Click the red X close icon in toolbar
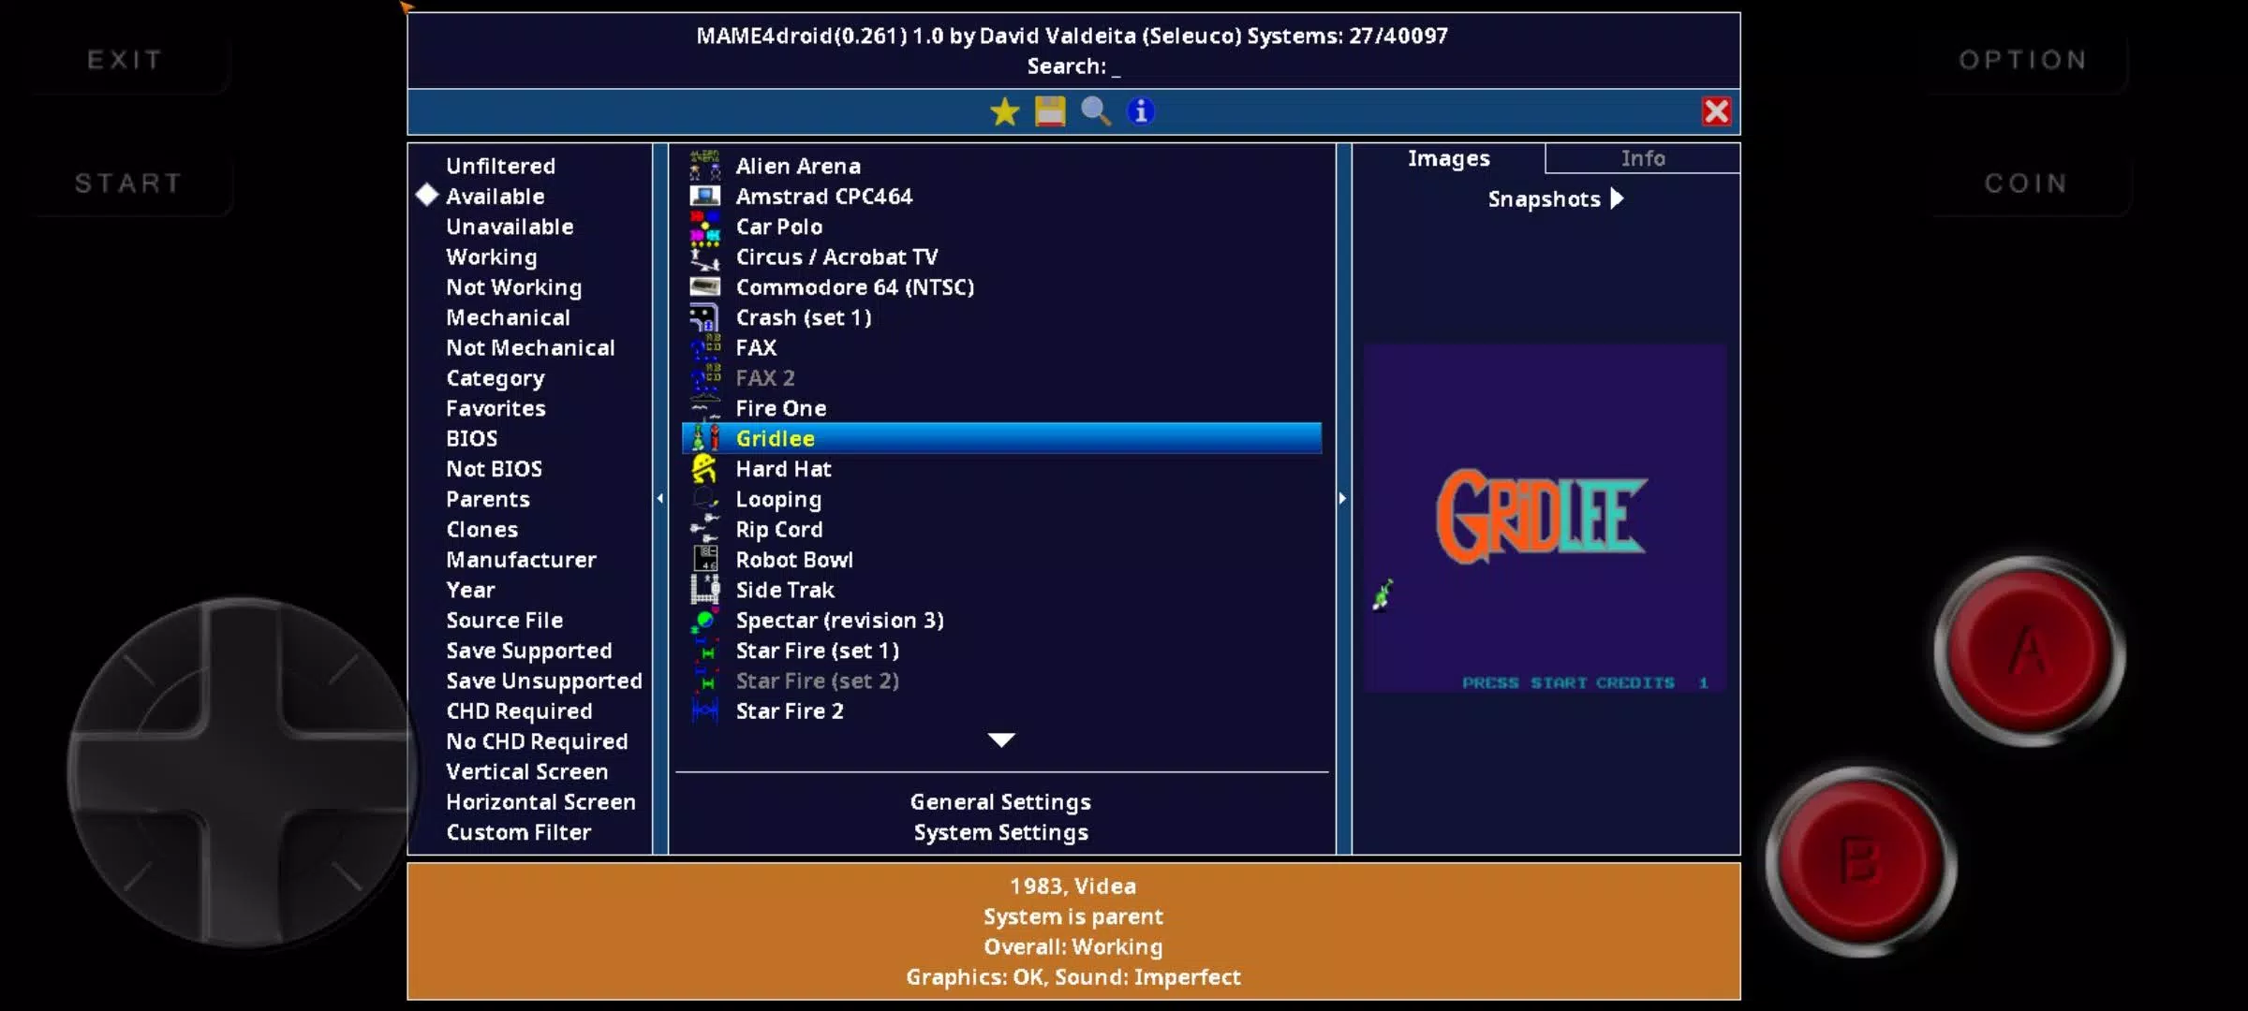Image resolution: width=2248 pixels, height=1011 pixels. coord(1716,110)
